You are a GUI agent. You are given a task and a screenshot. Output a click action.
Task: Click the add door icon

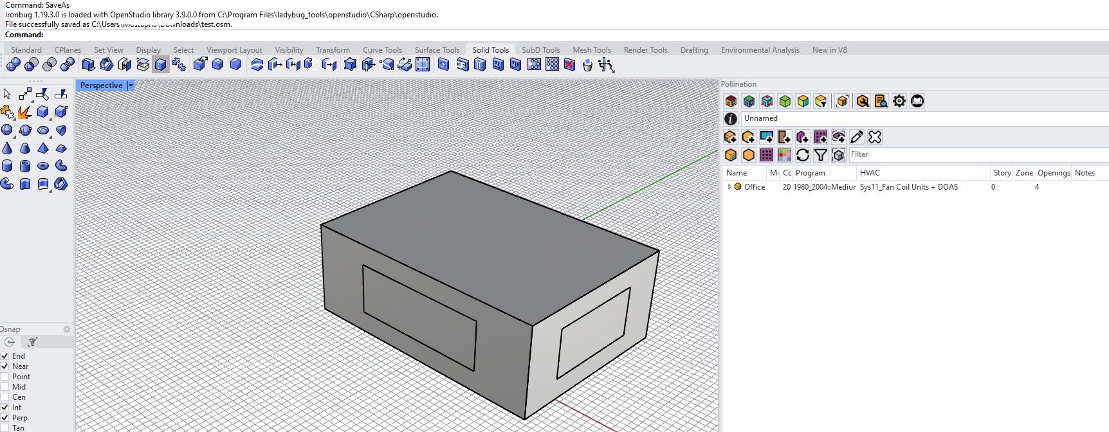click(x=784, y=137)
